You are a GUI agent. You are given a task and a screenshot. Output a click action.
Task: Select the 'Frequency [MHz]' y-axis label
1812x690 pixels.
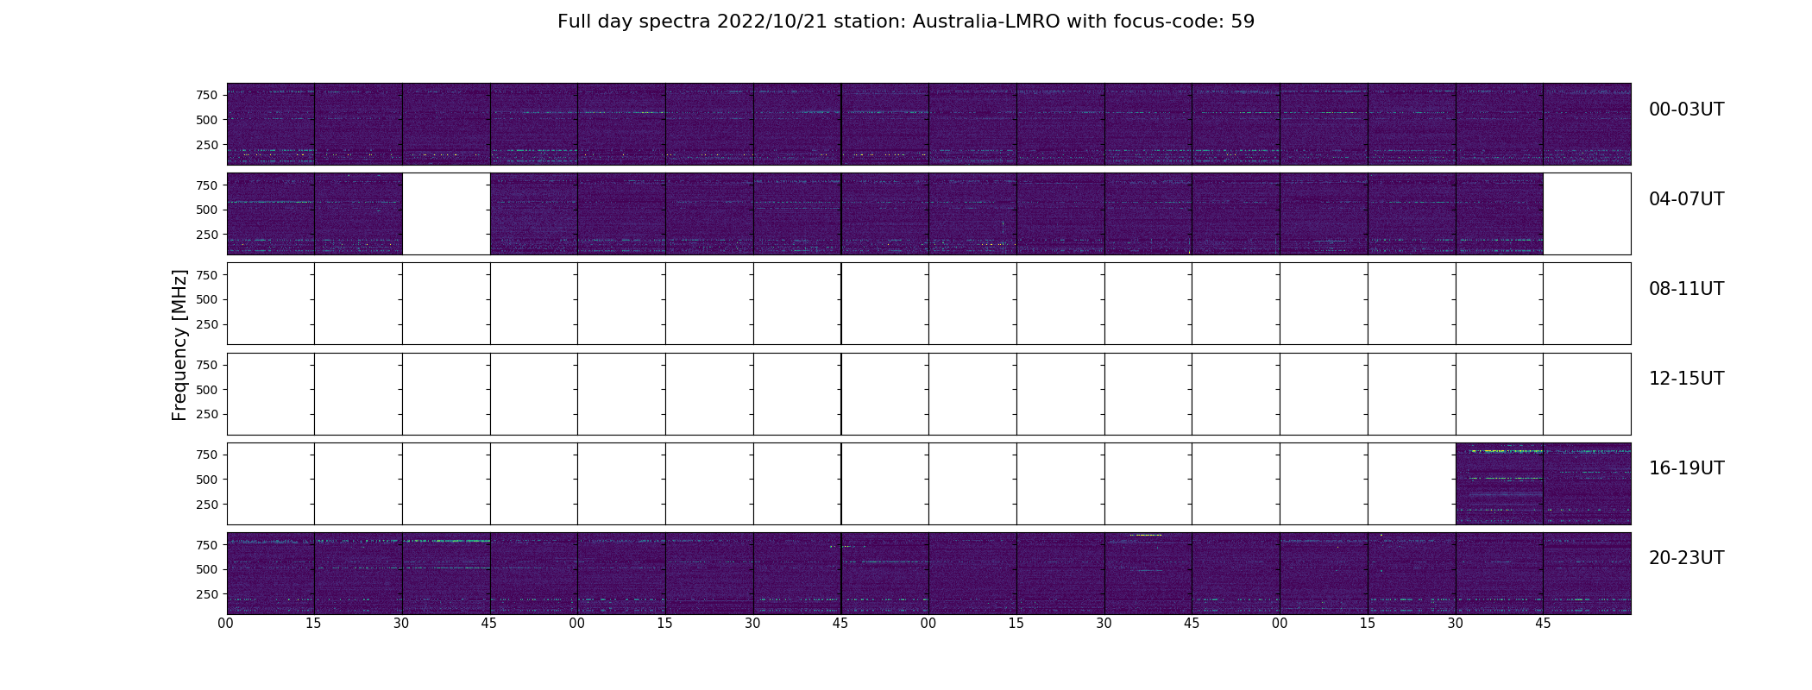179,346
